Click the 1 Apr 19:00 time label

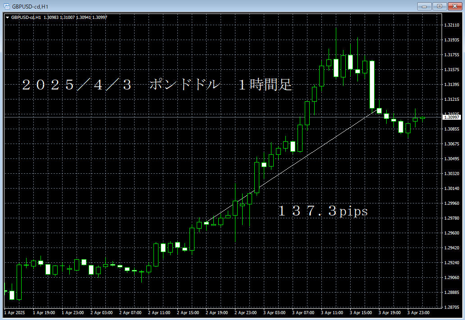pos(44,313)
